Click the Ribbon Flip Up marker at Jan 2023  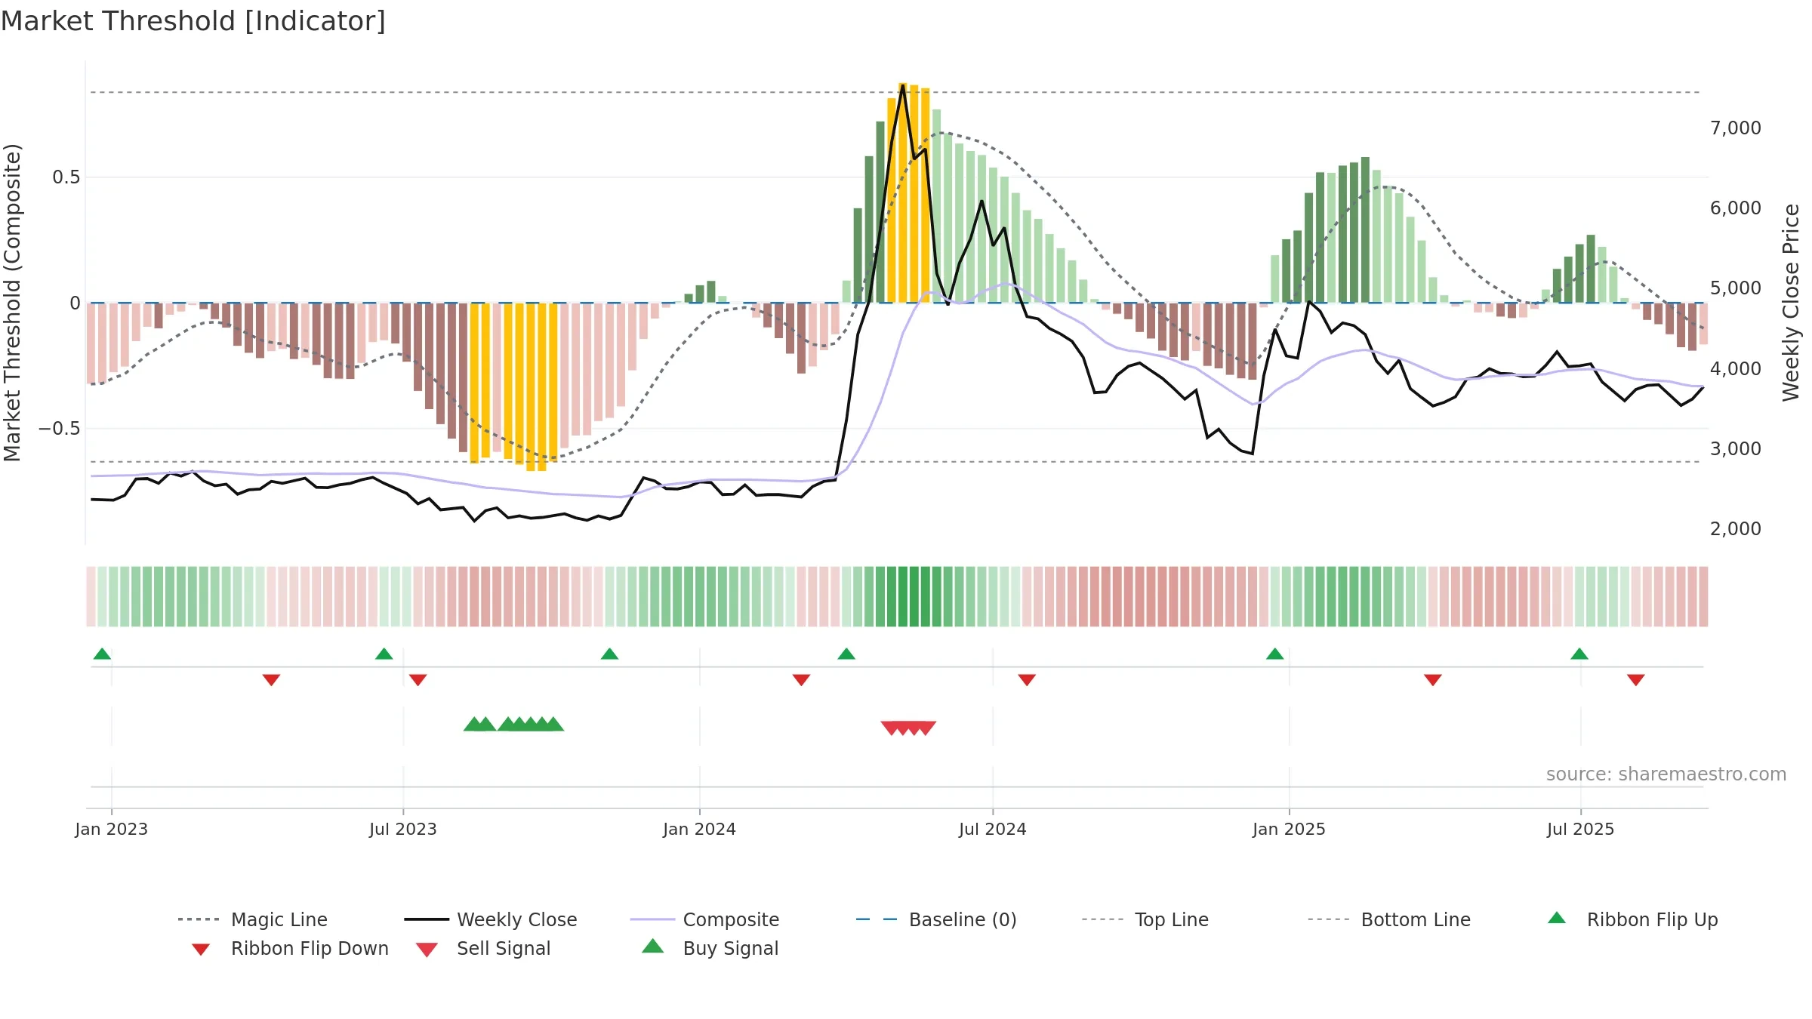(102, 654)
